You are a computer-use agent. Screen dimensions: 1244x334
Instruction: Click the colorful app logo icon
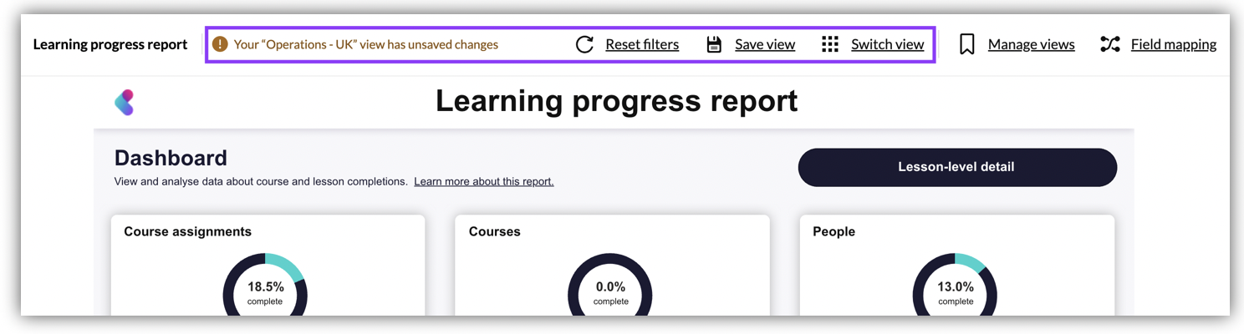[x=124, y=103]
